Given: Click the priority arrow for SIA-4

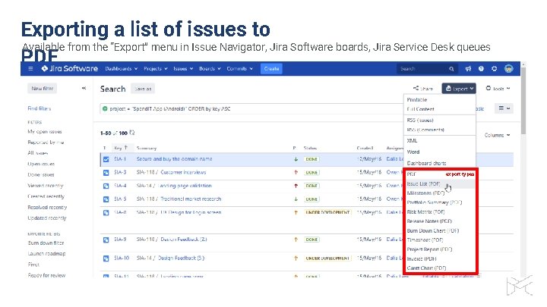Looking at the screenshot, I should tap(296, 186).
